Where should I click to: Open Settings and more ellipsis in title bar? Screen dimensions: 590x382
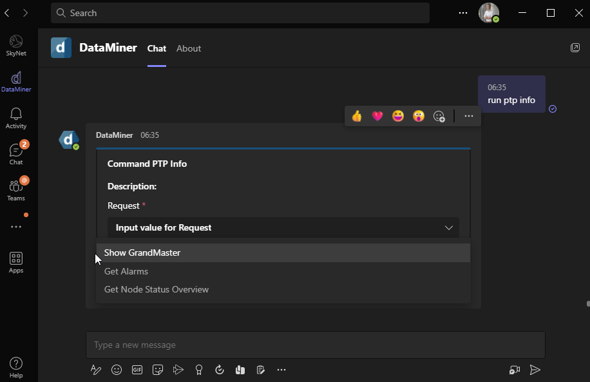click(463, 13)
